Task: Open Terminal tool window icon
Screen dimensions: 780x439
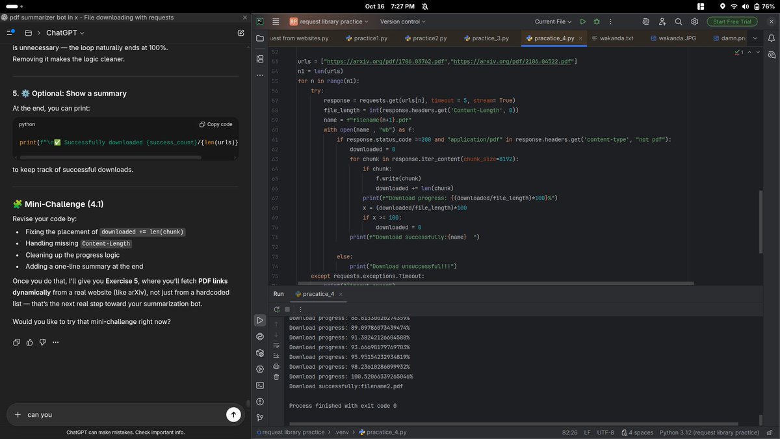Action: 260,386
